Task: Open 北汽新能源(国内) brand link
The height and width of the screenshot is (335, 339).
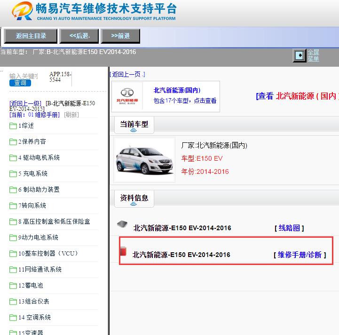Action: tap(177, 90)
